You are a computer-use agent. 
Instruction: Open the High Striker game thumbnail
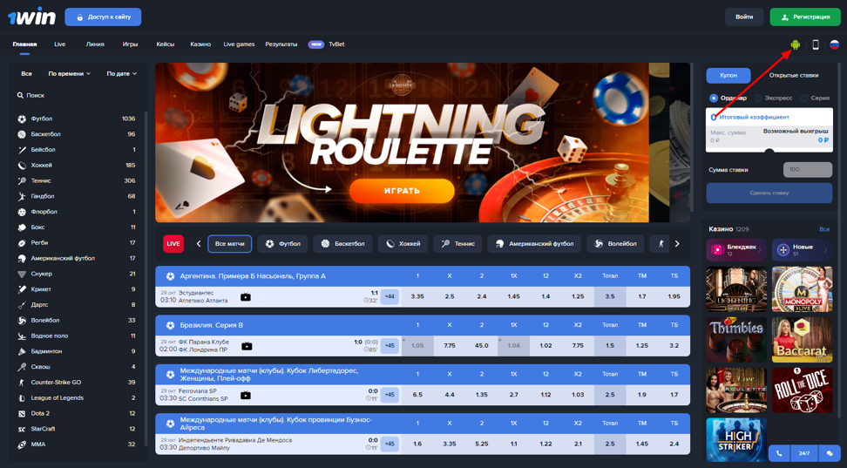click(x=736, y=440)
